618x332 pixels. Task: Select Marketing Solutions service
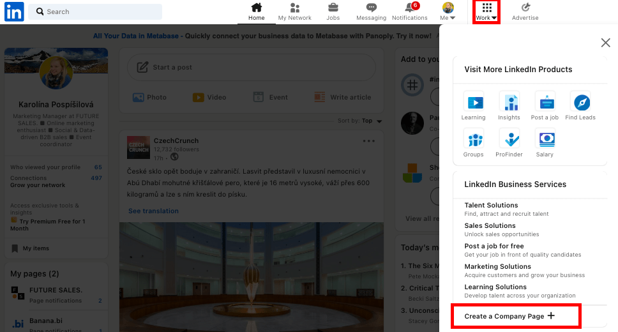(497, 267)
